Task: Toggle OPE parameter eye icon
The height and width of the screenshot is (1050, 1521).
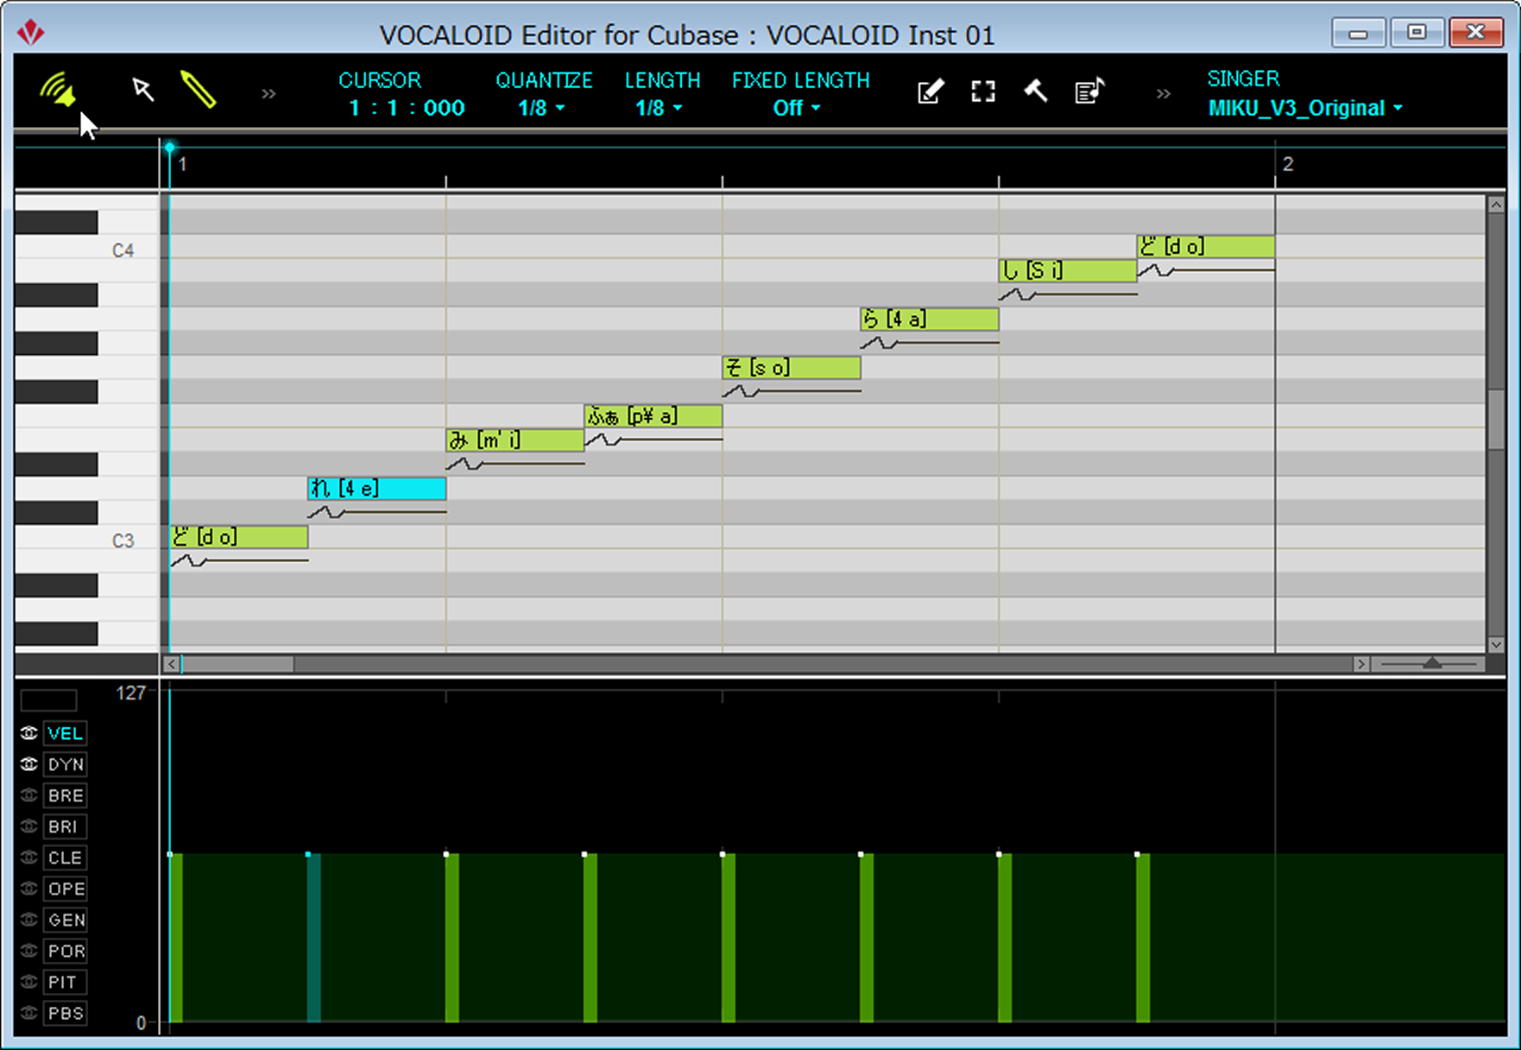Action: coord(28,889)
